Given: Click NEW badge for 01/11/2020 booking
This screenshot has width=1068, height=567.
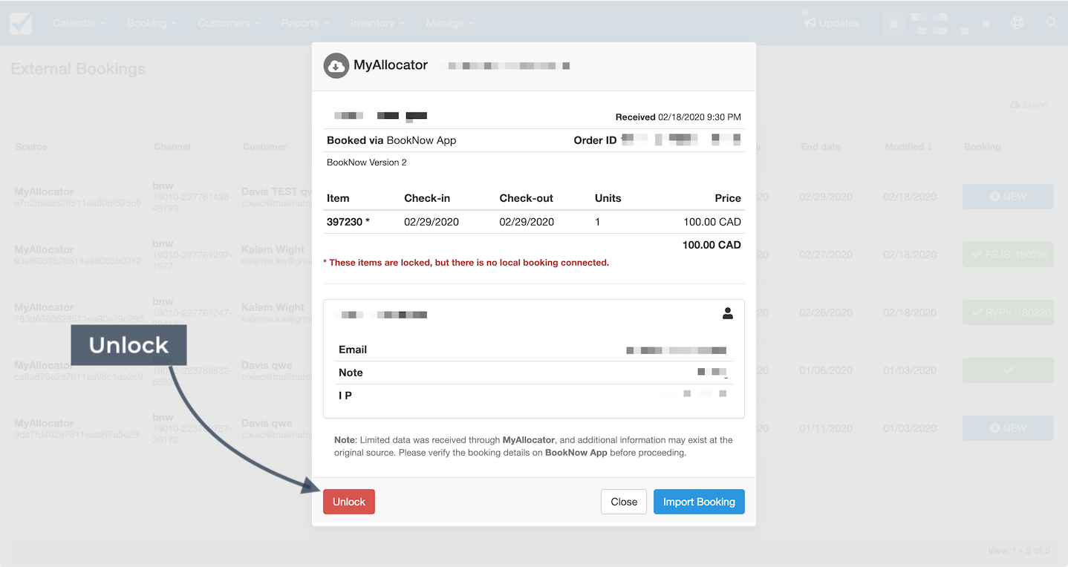Looking at the screenshot, I should pos(1008,428).
